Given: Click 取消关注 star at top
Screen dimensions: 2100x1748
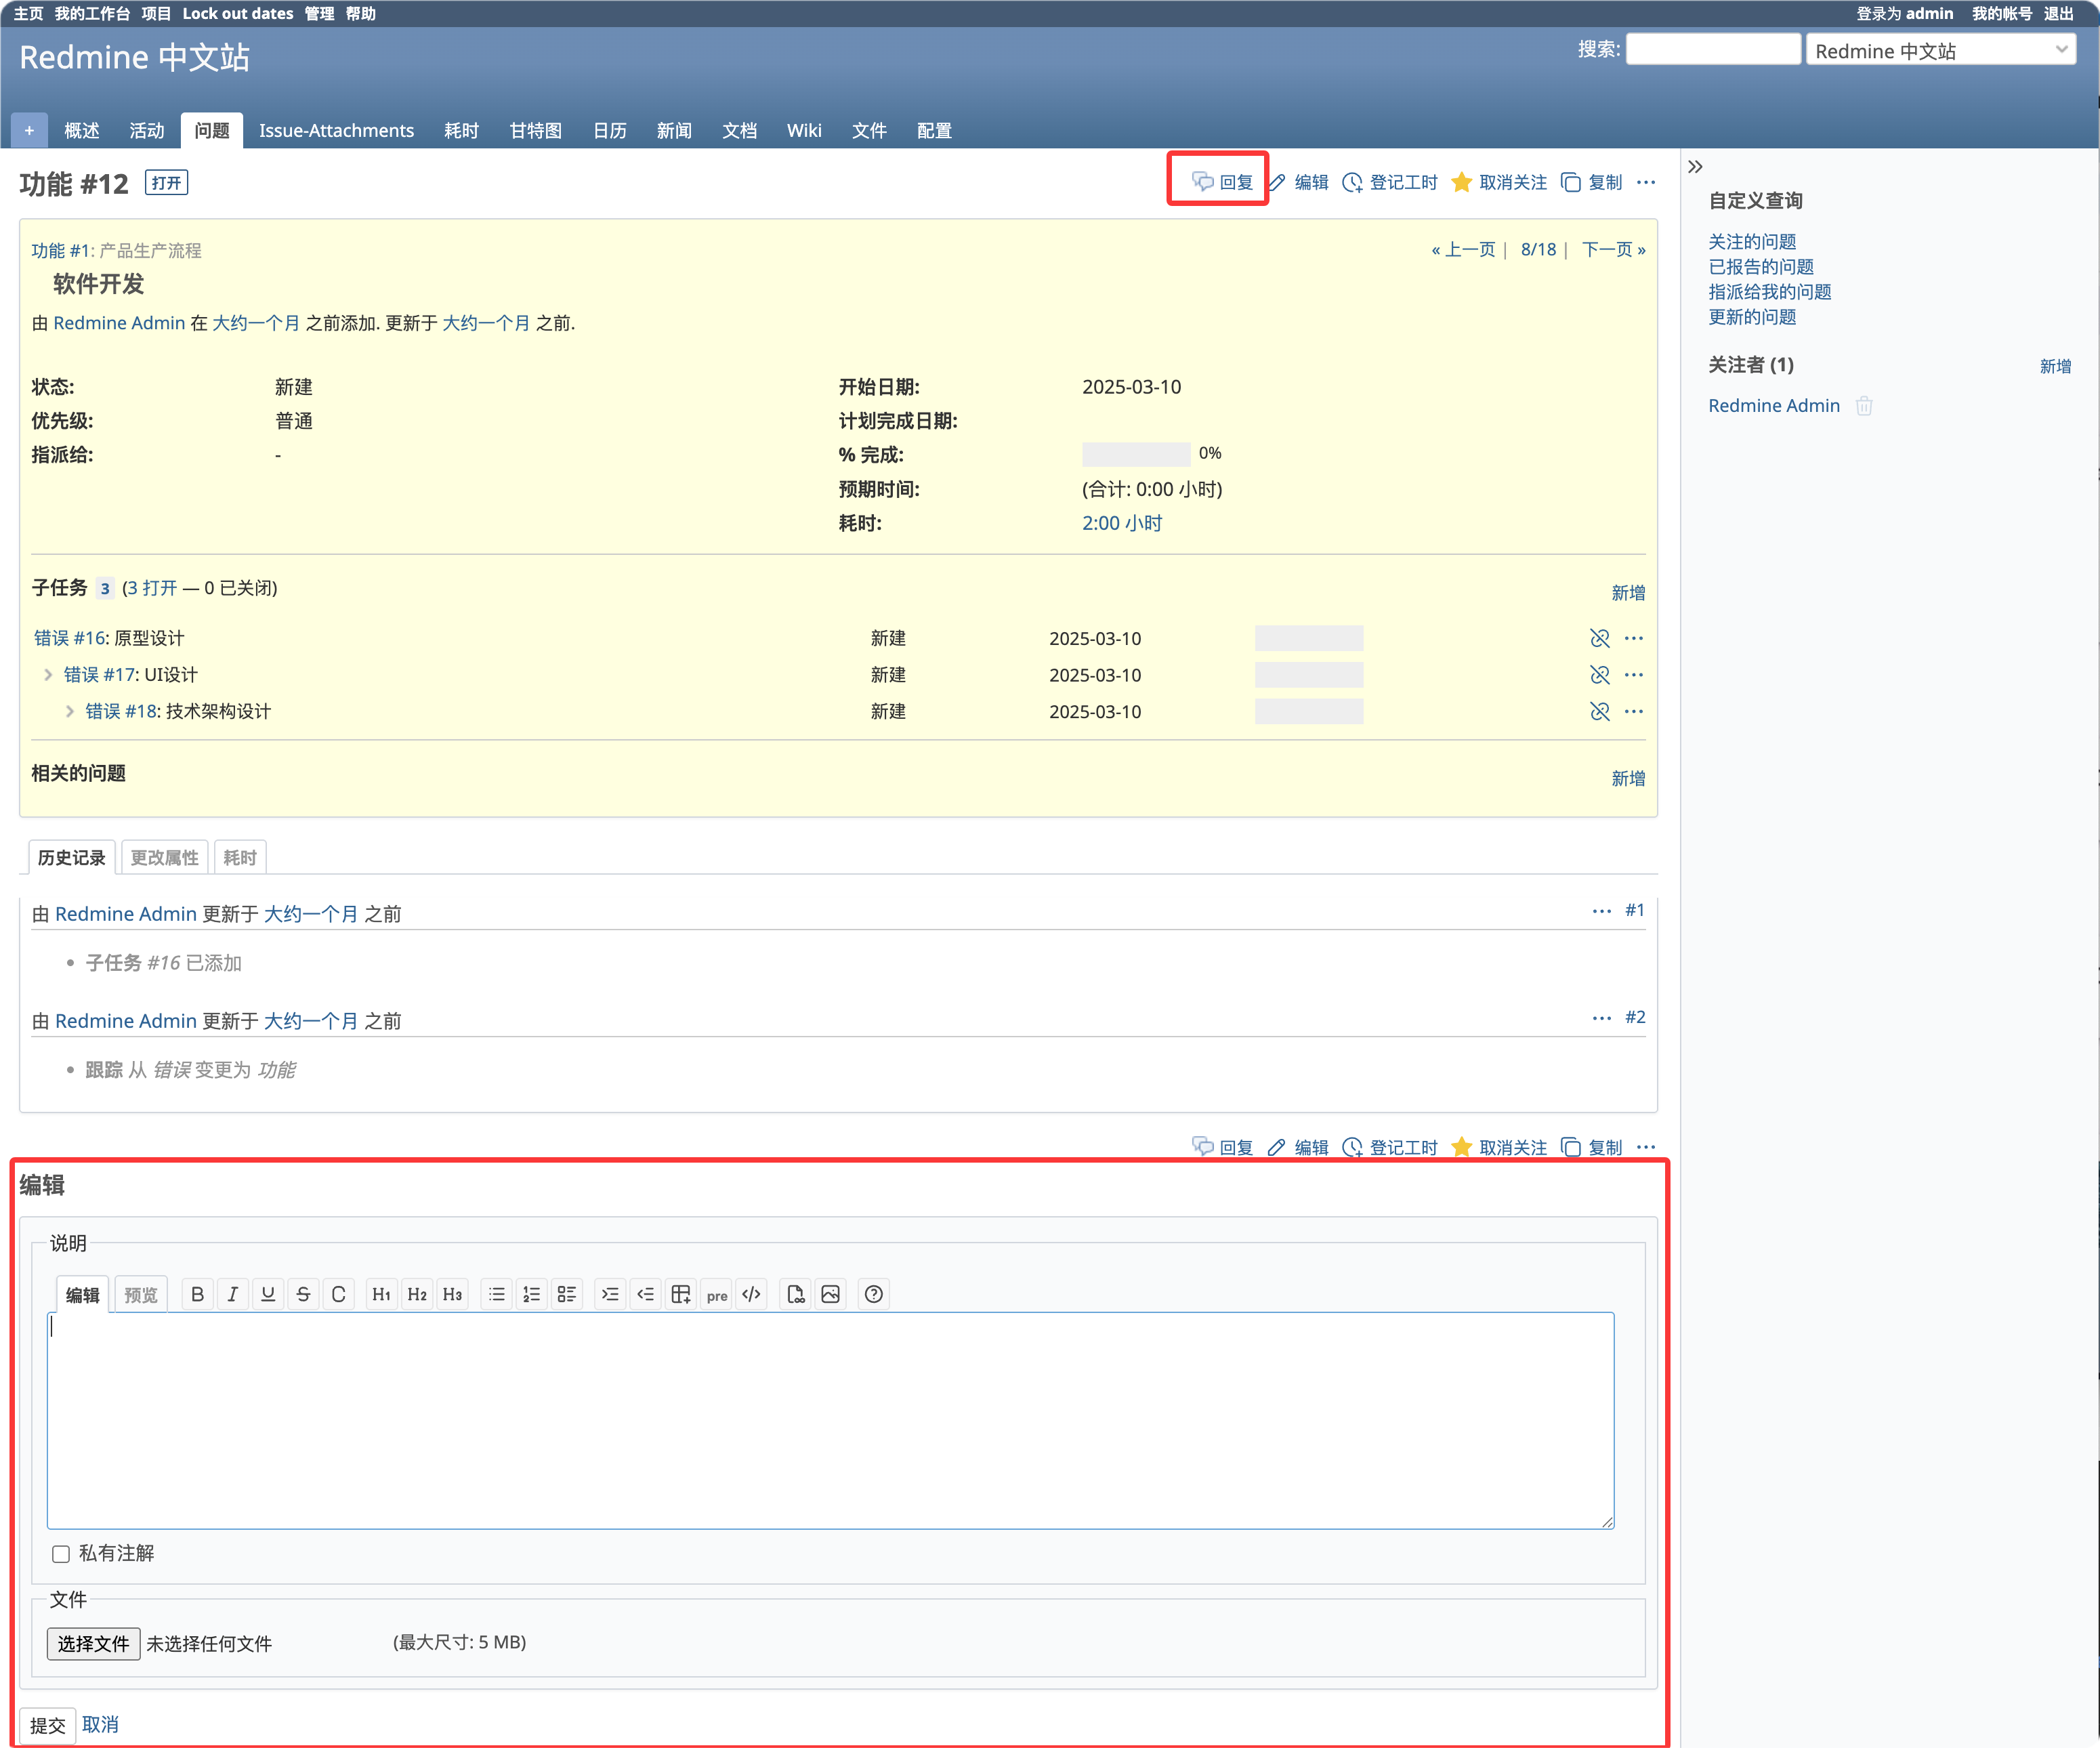Looking at the screenshot, I should point(1498,182).
